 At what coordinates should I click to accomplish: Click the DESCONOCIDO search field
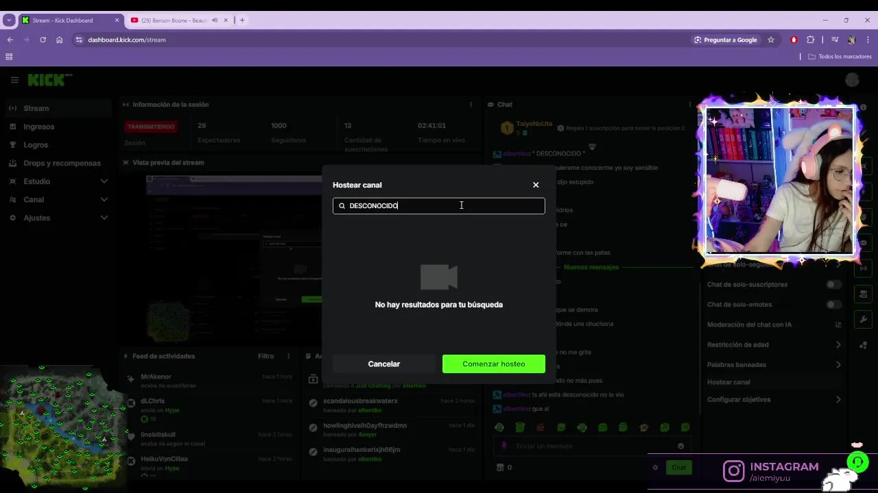(x=439, y=205)
